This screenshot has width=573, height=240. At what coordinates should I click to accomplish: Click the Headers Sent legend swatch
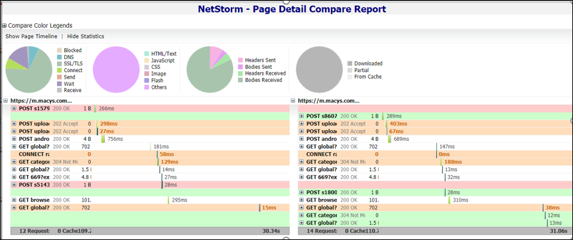[241, 60]
